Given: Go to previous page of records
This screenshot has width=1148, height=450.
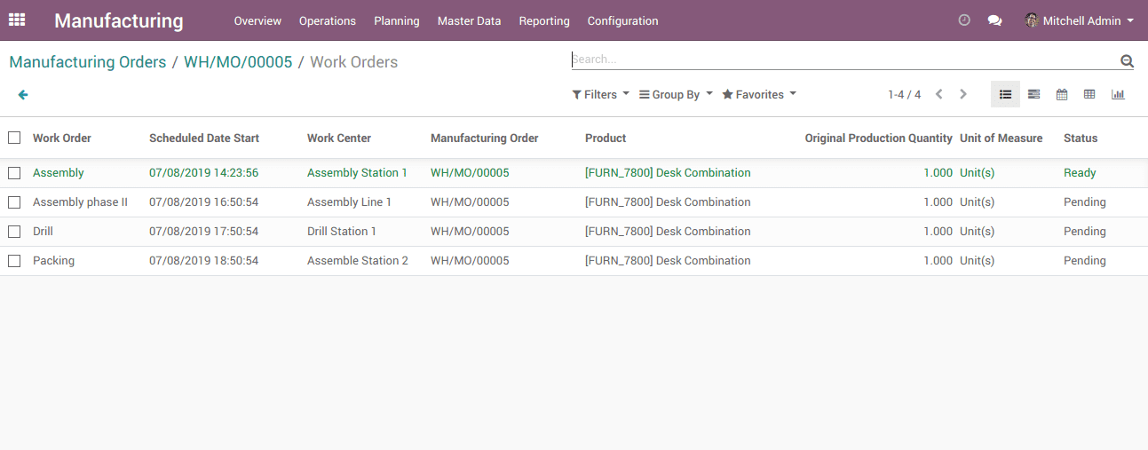Looking at the screenshot, I should [x=938, y=94].
